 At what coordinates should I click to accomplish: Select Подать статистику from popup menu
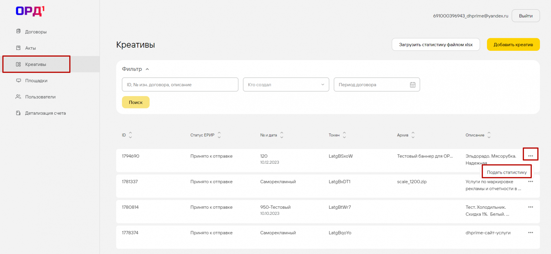[x=507, y=172]
